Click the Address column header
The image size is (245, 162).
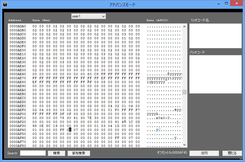(x=15, y=20)
